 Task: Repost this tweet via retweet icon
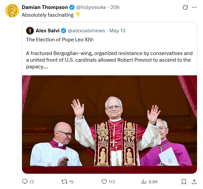pos(65,182)
